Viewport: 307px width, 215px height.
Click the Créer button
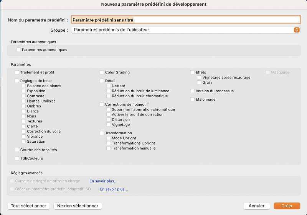pos(287,206)
